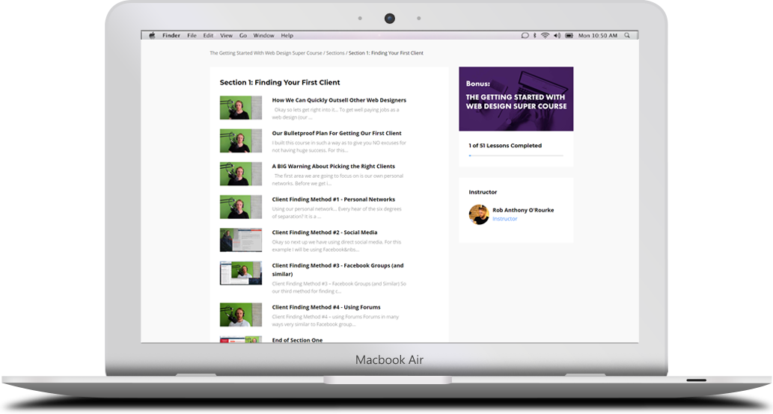Click the blue Instructor link under the name
This screenshot has width=773, height=414.
pyautogui.click(x=505, y=218)
